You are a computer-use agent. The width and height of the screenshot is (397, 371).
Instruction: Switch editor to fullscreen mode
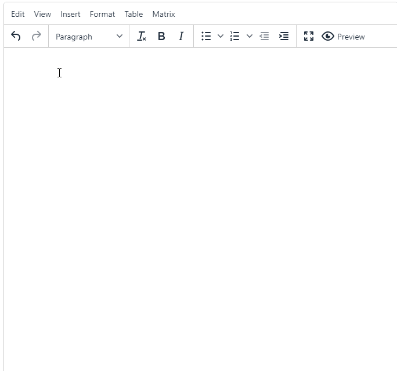coord(309,36)
